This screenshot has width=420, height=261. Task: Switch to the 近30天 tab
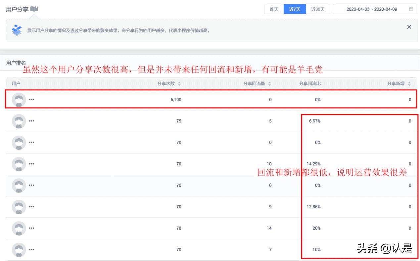pos(318,9)
